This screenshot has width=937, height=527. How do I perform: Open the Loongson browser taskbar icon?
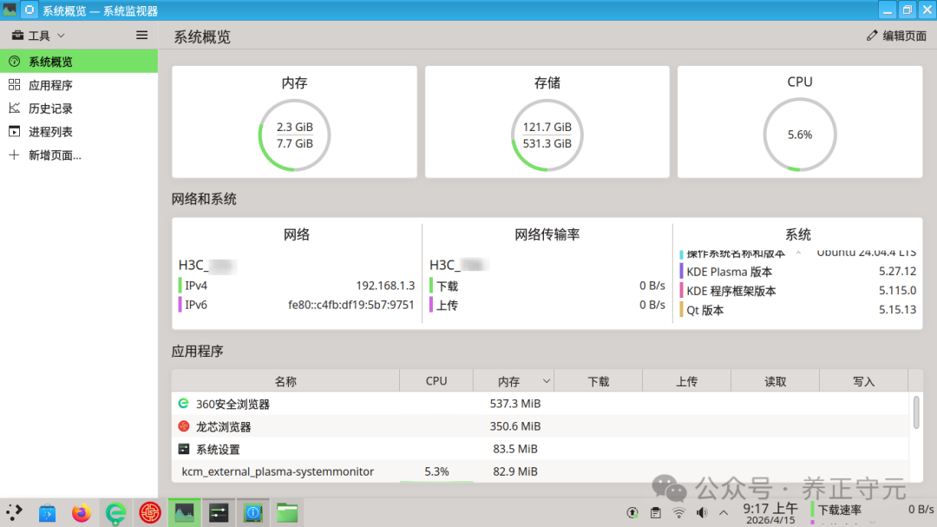(150, 512)
